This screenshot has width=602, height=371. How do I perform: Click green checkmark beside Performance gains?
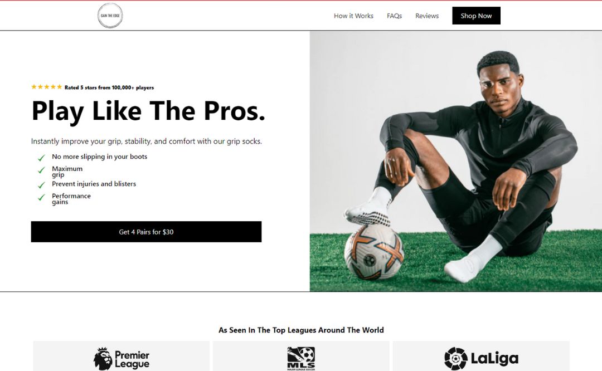(41, 197)
